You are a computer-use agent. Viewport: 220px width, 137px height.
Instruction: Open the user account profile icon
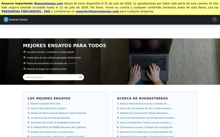tap(215, 19)
